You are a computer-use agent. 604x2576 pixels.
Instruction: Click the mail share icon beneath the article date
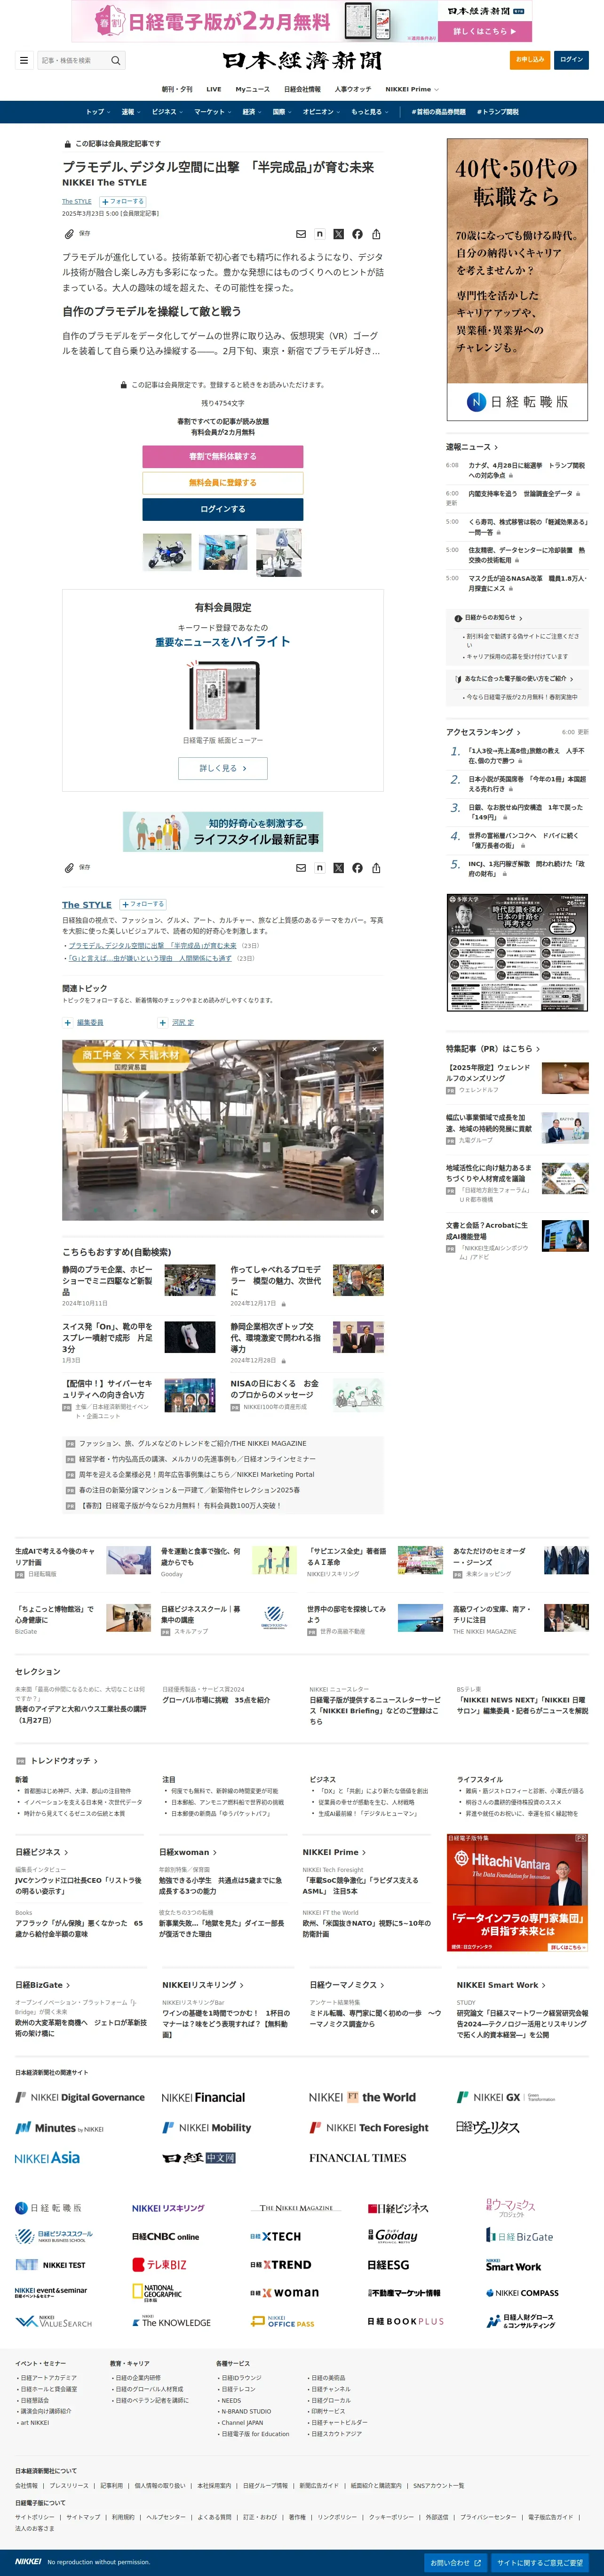[x=301, y=234]
